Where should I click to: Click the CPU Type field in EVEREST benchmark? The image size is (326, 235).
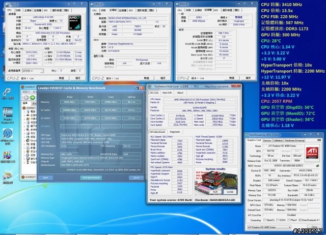point(101,135)
